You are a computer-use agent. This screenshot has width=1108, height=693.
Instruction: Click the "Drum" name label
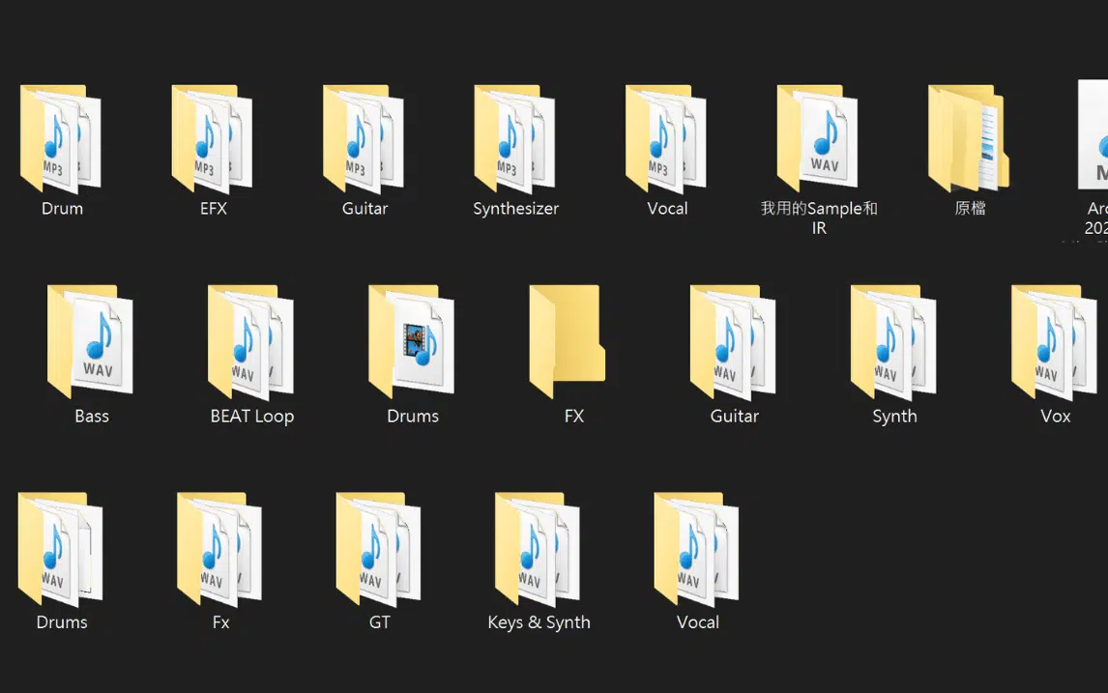[x=62, y=209]
